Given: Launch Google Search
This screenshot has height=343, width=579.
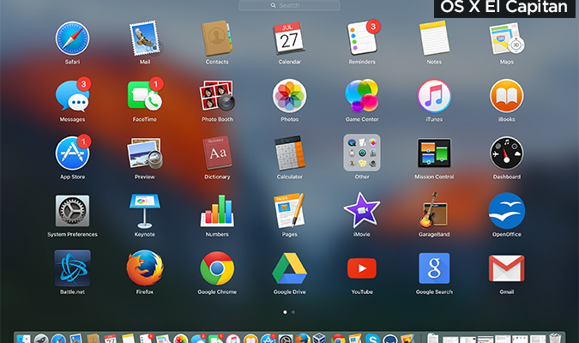Looking at the screenshot, I should [x=434, y=268].
